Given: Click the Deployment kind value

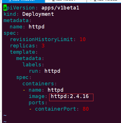Looking at the screenshot, I should coord(38,14).
